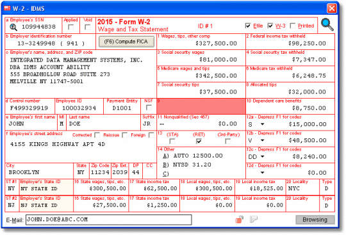Screen dimensions: 346x235
Task: Click NY state wages $300,500.00
Action: [x=108, y=188]
